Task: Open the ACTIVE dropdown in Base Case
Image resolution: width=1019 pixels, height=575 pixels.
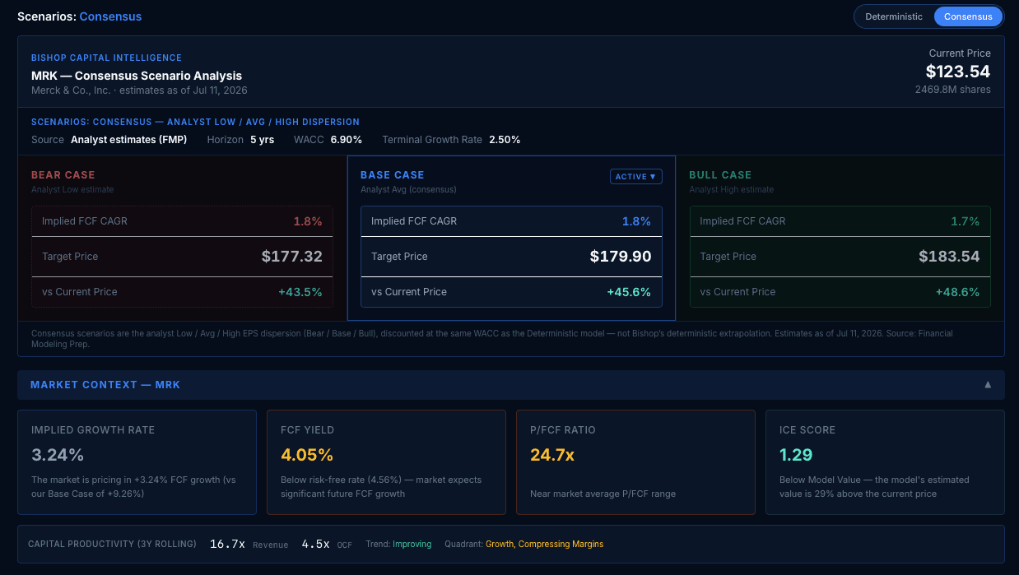Action: [635, 176]
